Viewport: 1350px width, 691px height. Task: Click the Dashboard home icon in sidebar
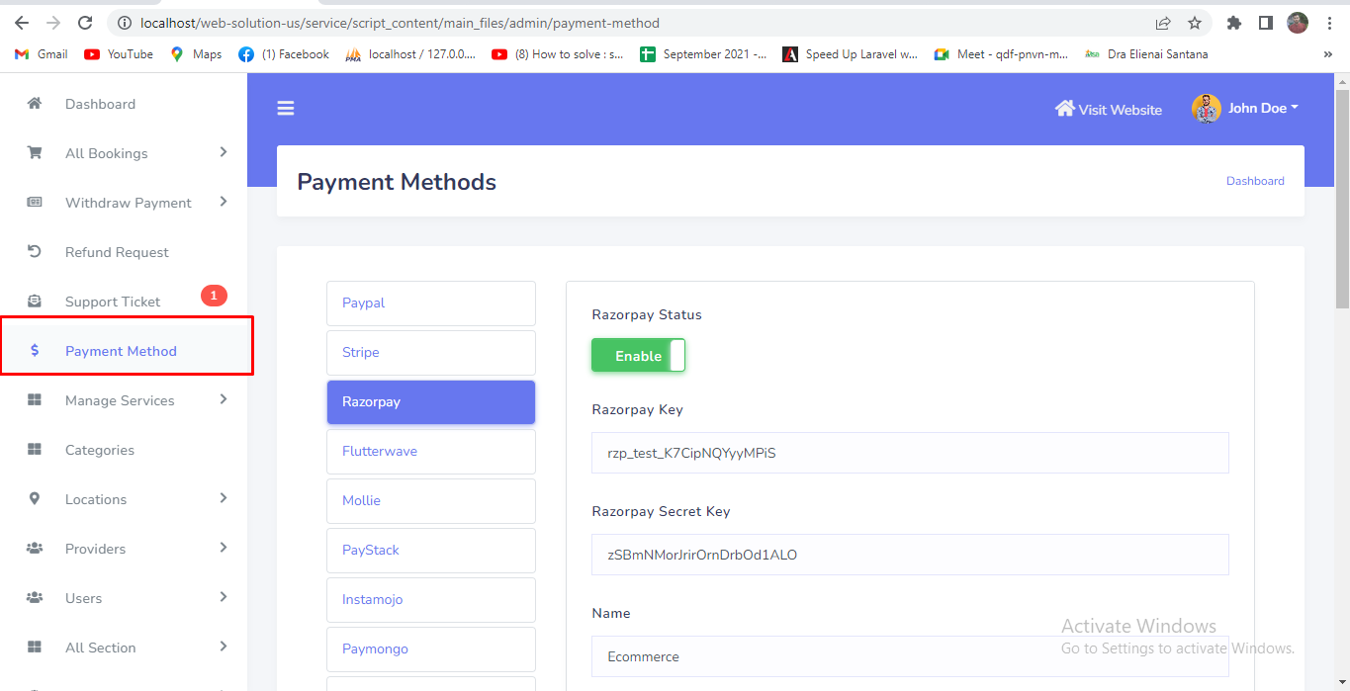click(x=35, y=104)
